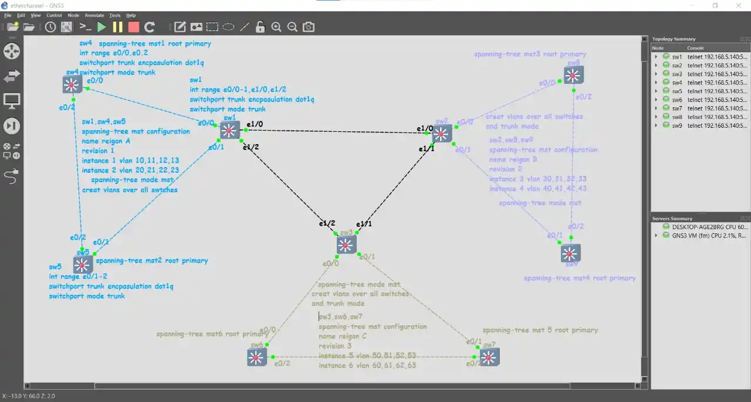Expand sw6 in Topology Summary
Viewport: 751px width, 402px height.
coord(657,100)
